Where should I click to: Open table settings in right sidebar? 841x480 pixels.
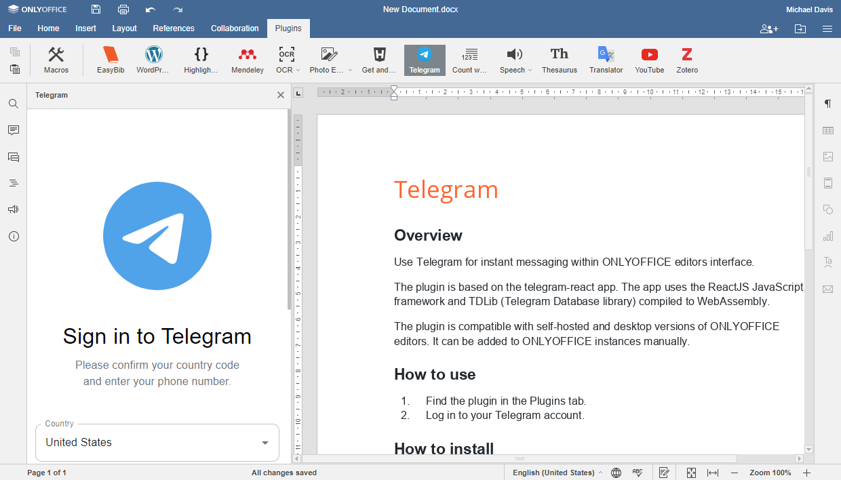[x=827, y=130]
